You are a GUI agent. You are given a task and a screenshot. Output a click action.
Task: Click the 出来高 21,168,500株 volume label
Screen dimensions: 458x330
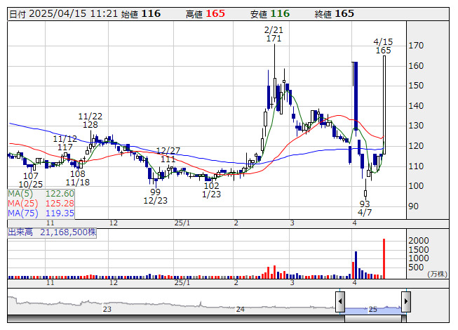click(x=52, y=232)
